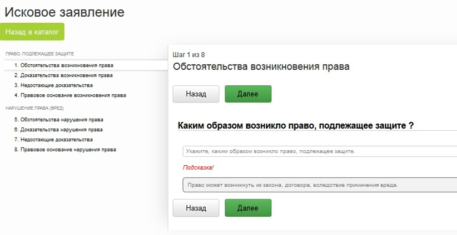Go to step '3. Недостающие доказательства'
Screen dimensions: 457x235
[x=53, y=85]
